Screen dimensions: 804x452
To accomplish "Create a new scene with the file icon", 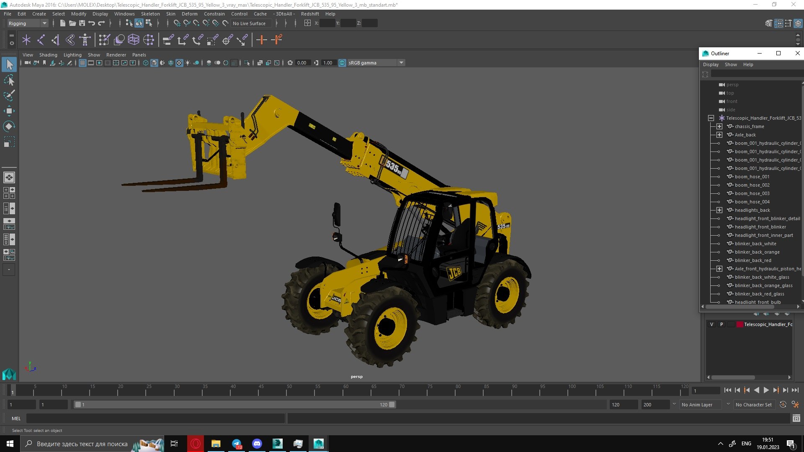I will pyautogui.click(x=62, y=23).
